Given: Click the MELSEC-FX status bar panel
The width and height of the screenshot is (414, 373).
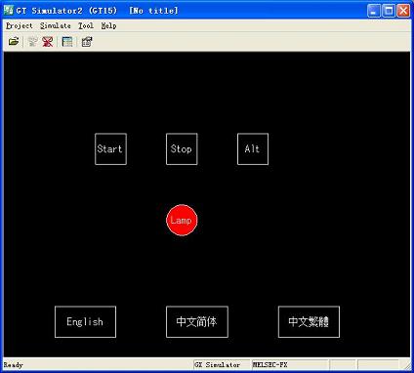Looking at the screenshot, I should click(290, 365).
